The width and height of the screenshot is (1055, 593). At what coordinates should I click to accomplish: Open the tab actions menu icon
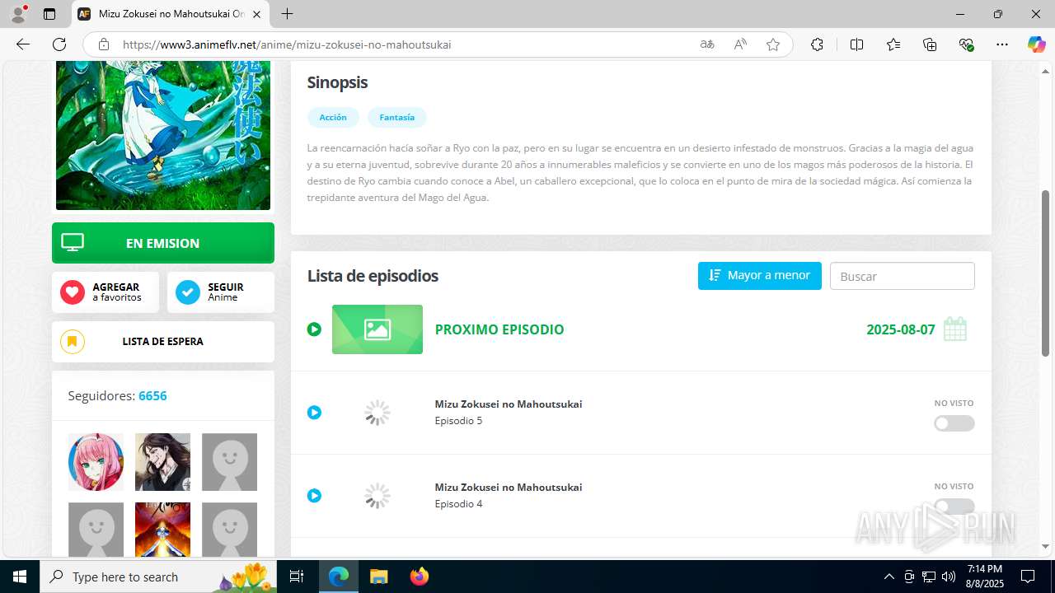coord(49,14)
